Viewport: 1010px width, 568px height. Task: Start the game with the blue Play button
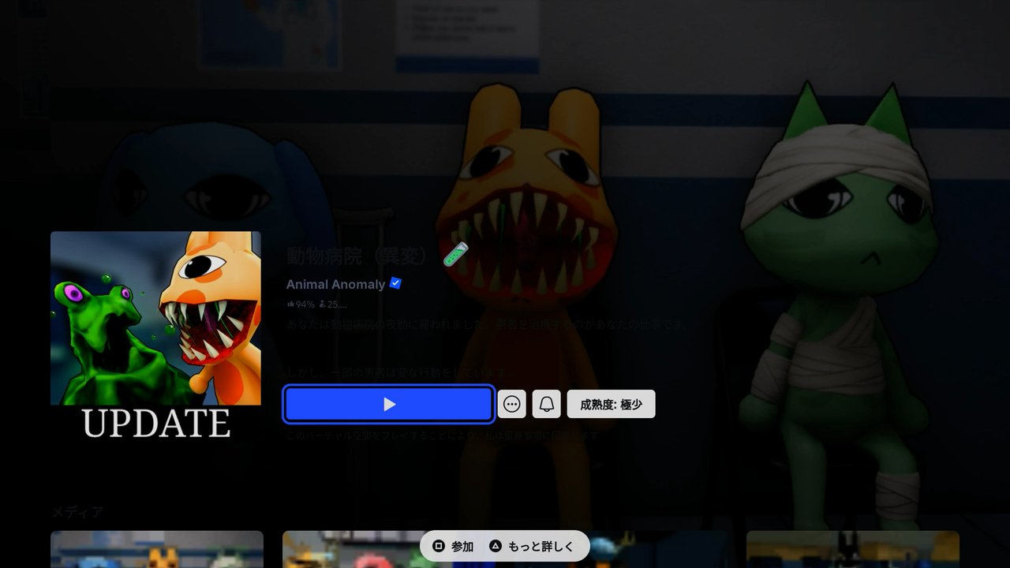click(389, 404)
